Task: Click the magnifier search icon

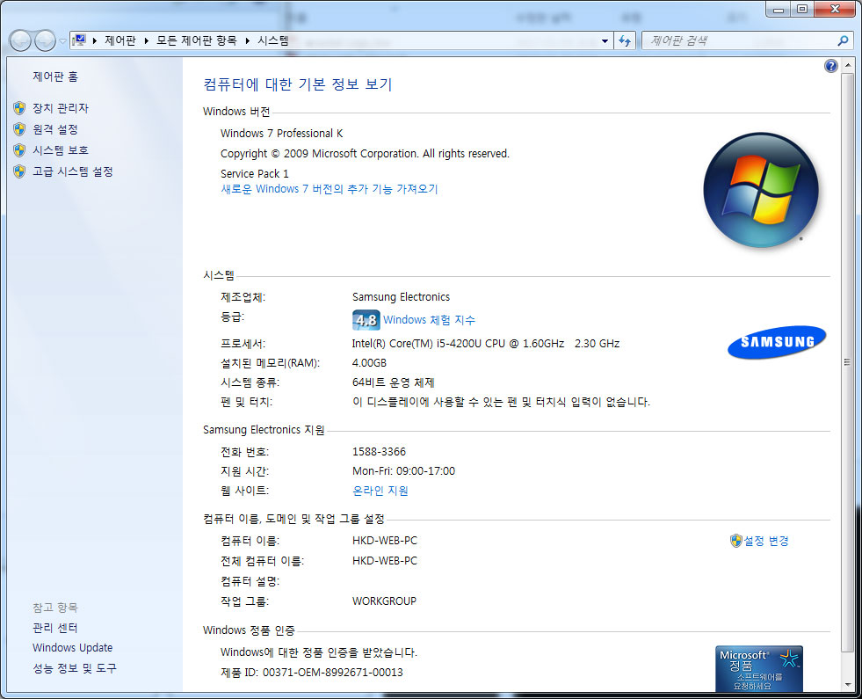Action: pos(843,40)
